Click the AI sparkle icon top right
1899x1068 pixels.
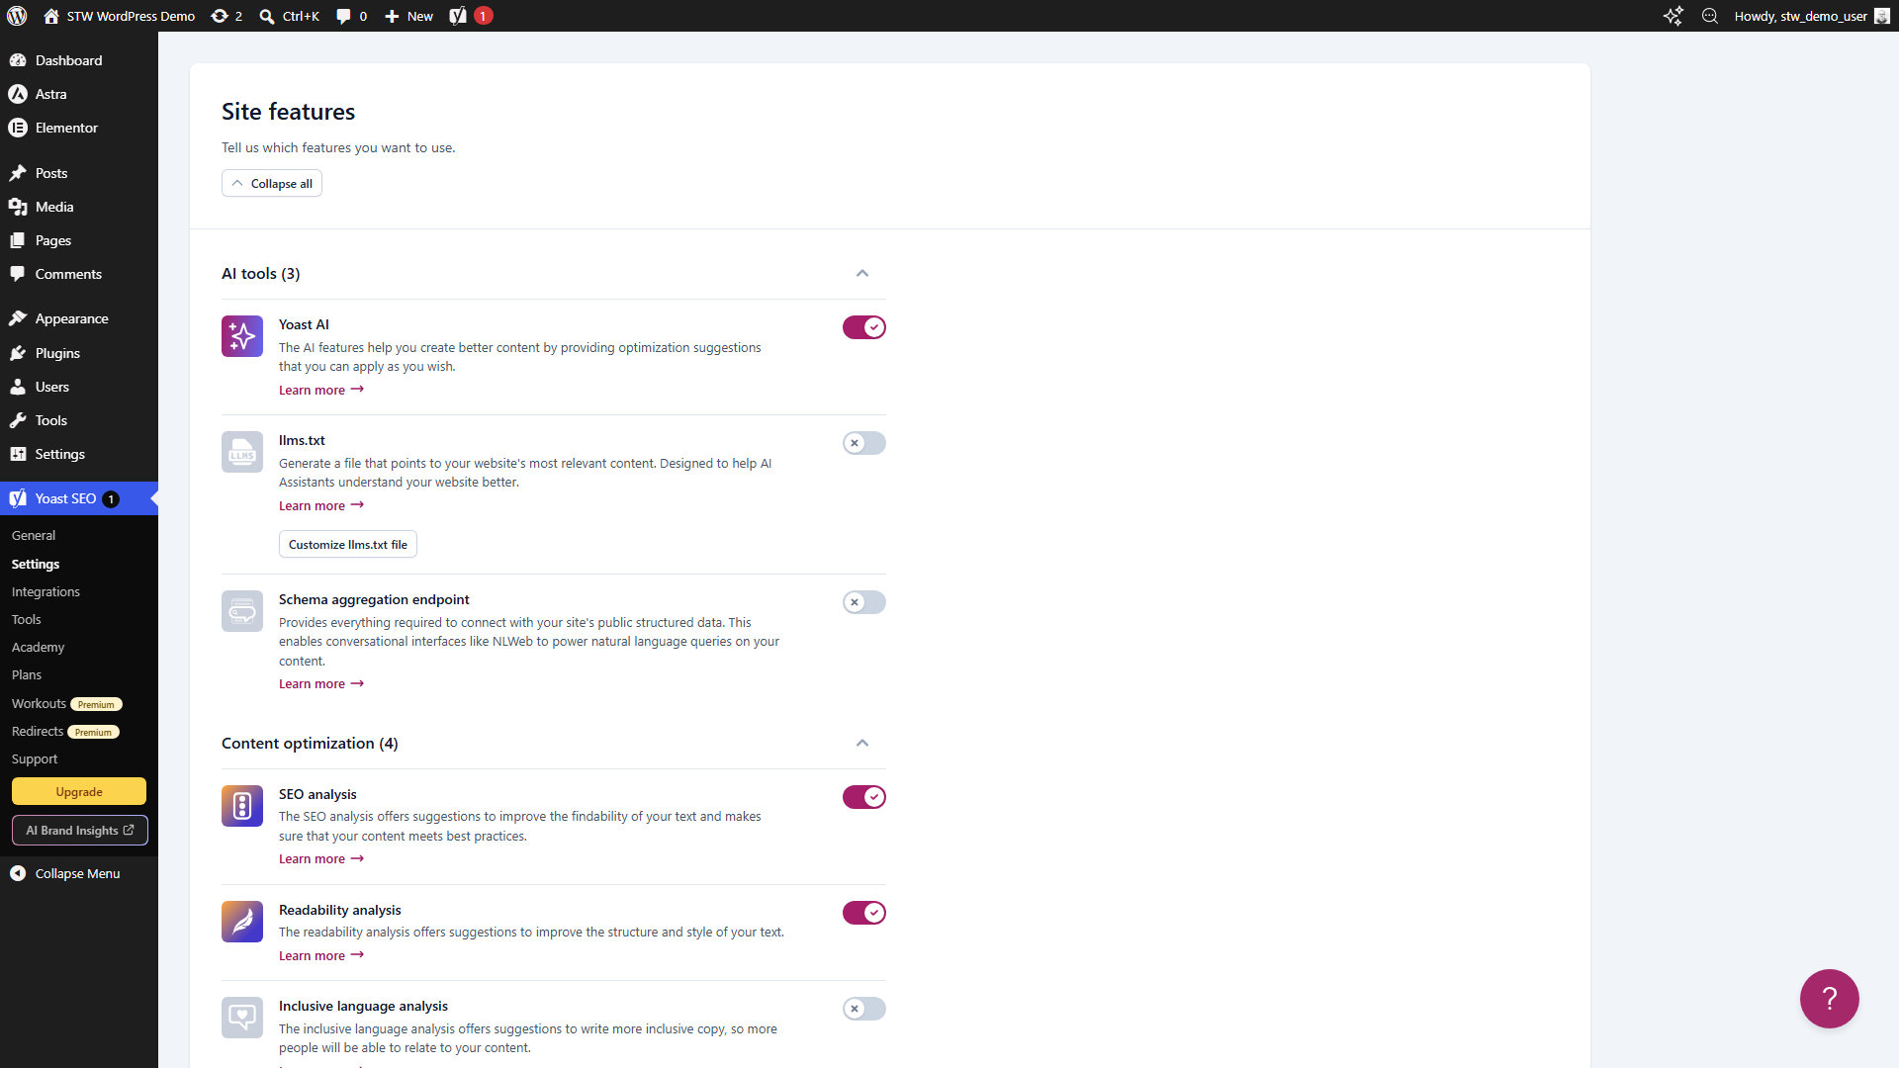point(1673,16)
